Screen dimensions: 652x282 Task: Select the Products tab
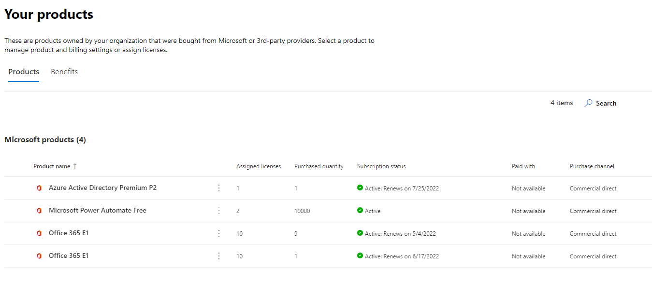coord(23,71)
